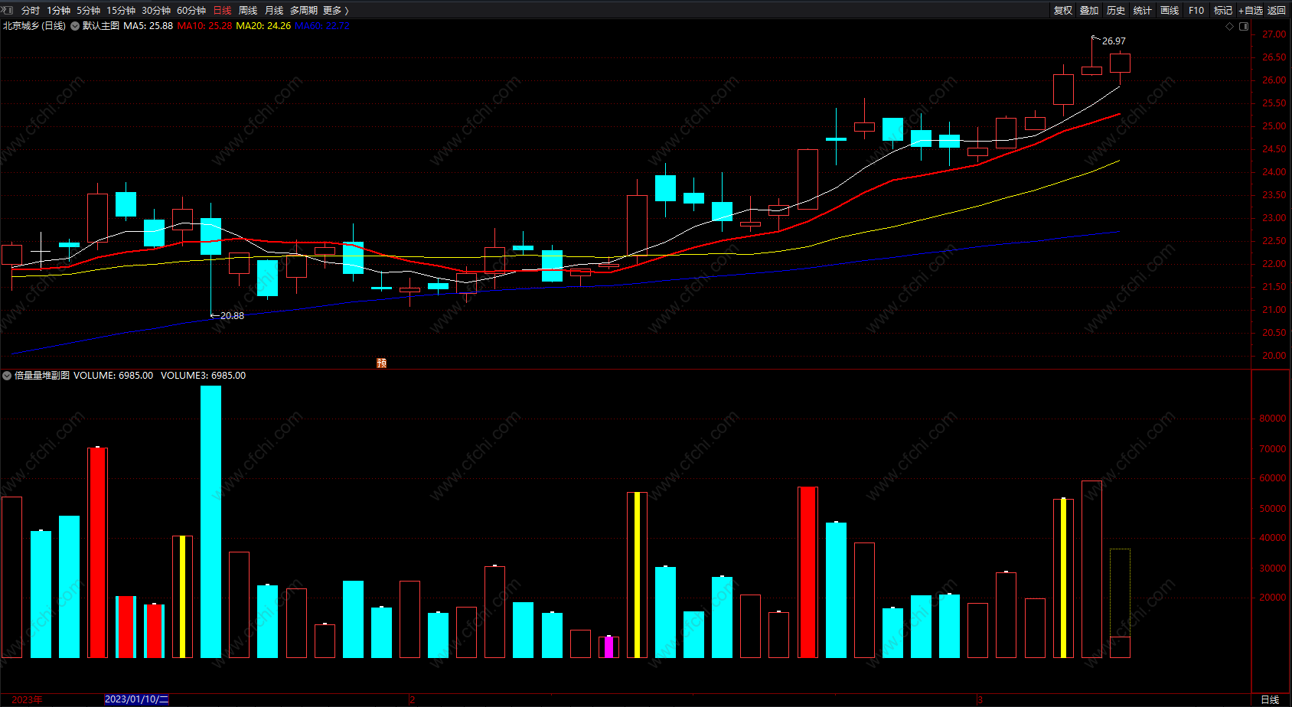Click the diamond icon near price axis
This screenshot has width=1292, height=707.
(1230, 26)
